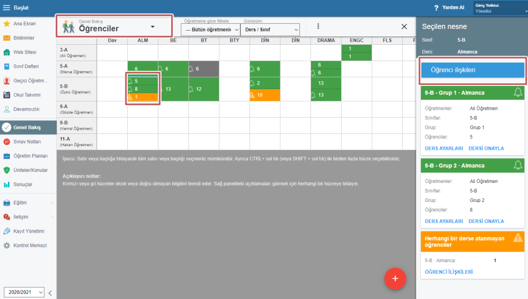Open the Sınav Notları red icon
Viewport: 528px width, 299px height.
coord(6,142)
